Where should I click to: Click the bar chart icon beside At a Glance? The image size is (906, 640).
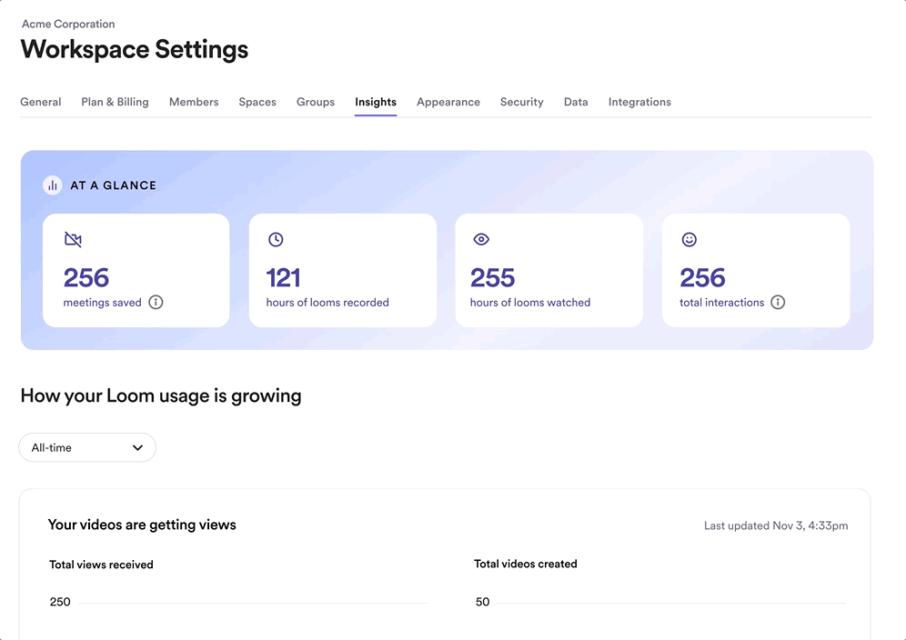(53, 185)
